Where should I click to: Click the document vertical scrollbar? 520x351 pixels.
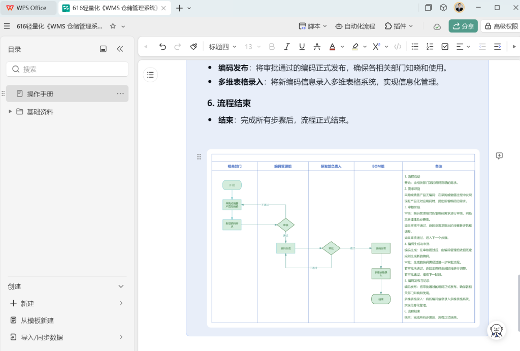[x=518, y=303]
